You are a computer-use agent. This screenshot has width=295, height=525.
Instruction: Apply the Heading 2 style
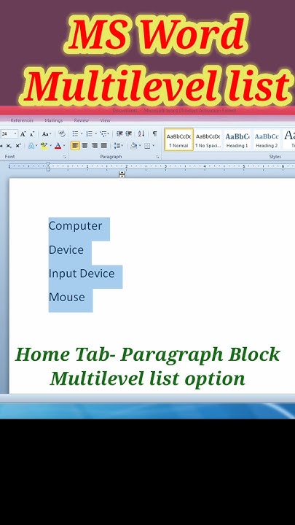tap(267, 139)
